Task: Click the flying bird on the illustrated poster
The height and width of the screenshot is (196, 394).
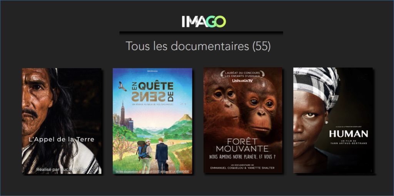Action: 122,86
